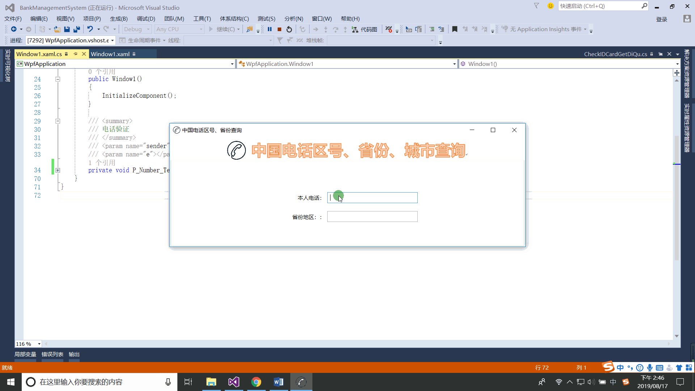Open Chrome from the Windows taskbar
The height and width of the screenshot is (391, 695).
[256, 382]
